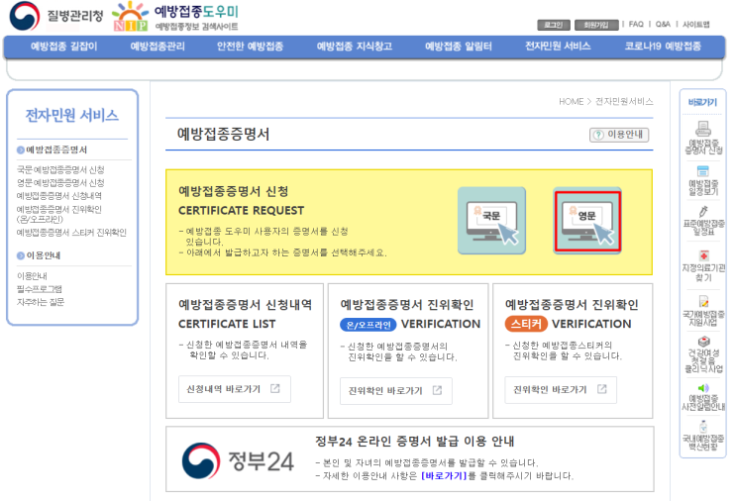The width and height of the screenshot is (736, 501).
Task: Click the 이용안내 sidebar section heading
Action: [x=44, y=255]
